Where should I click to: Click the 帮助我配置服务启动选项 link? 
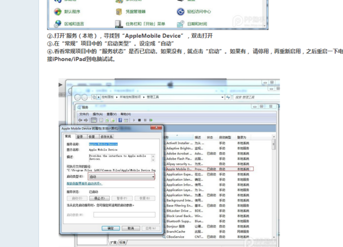84,184
